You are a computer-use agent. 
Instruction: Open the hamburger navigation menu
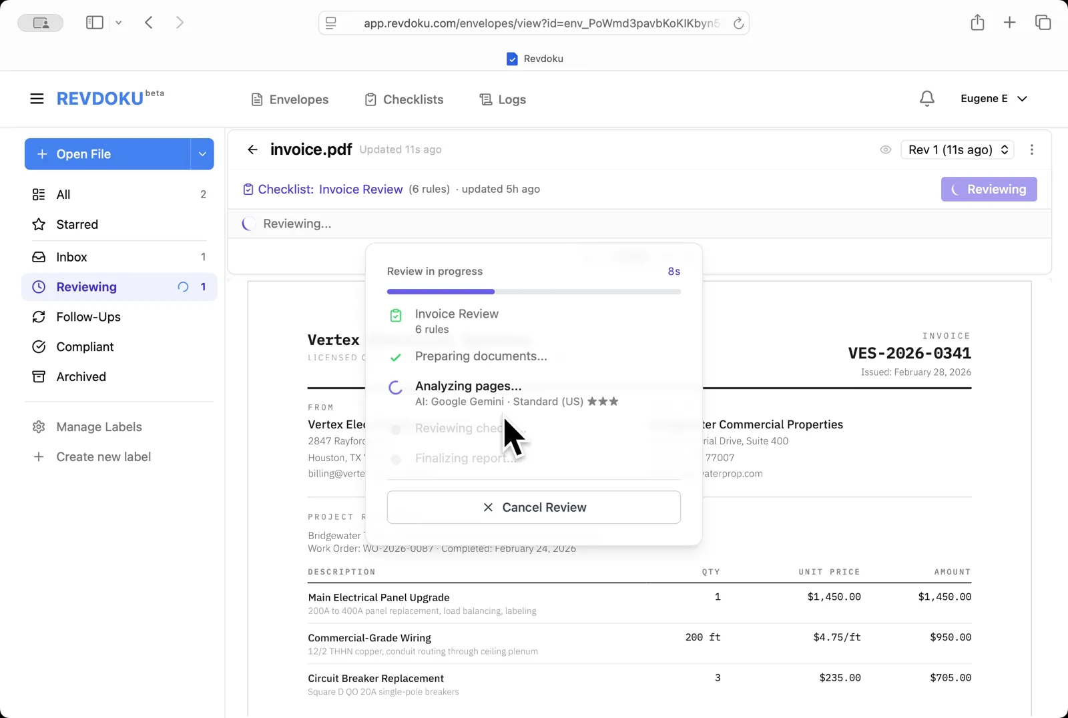pyautogui.click(x=37, y=98)
